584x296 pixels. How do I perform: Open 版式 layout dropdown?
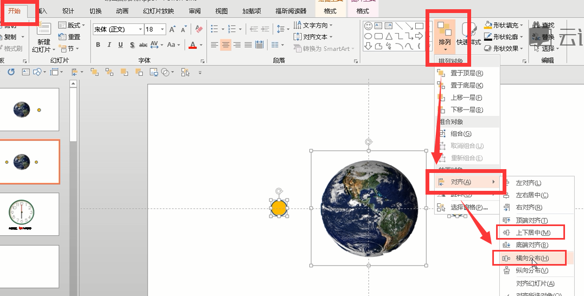coord(72,25)
